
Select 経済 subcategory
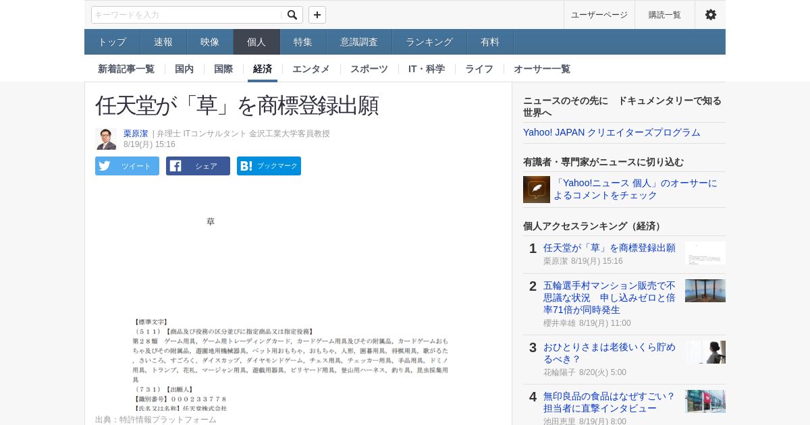pos(263,69)
